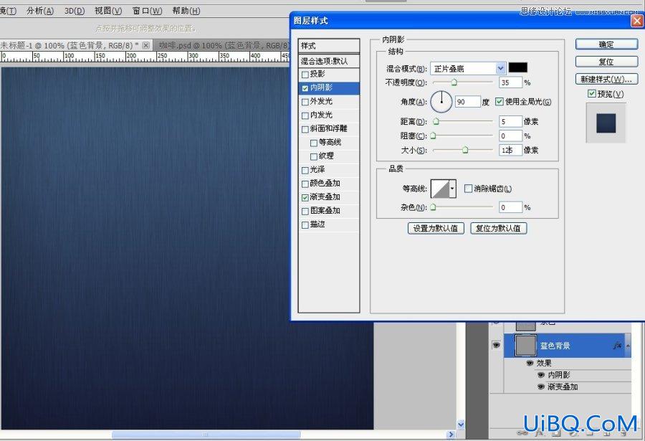
Task: Click the 阻塞 choke slider handle
Action: [x=433, y=136]
